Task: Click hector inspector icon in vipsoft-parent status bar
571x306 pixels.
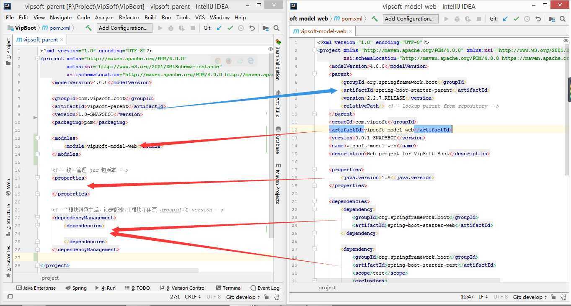Action: (276, 297)
